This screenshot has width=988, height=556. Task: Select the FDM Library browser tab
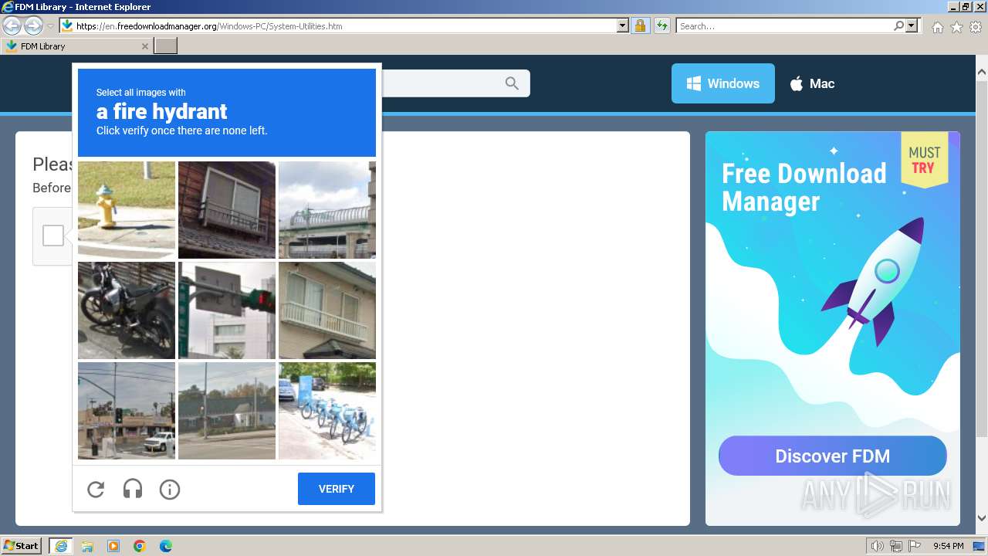[76, 46]
